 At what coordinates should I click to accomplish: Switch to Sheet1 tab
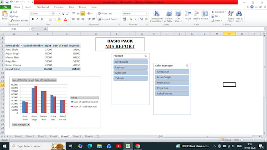tap(18, 136)
